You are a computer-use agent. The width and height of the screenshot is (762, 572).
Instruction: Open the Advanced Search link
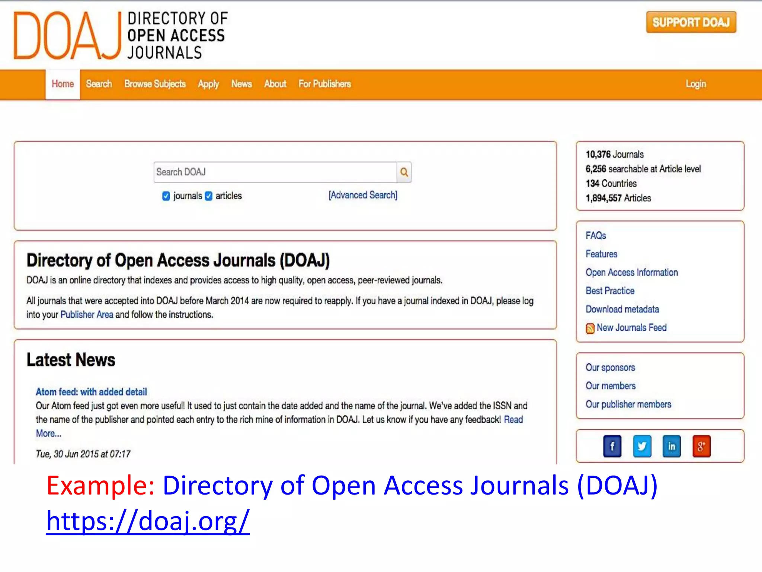pyautogui.click(x=363, y=195)
